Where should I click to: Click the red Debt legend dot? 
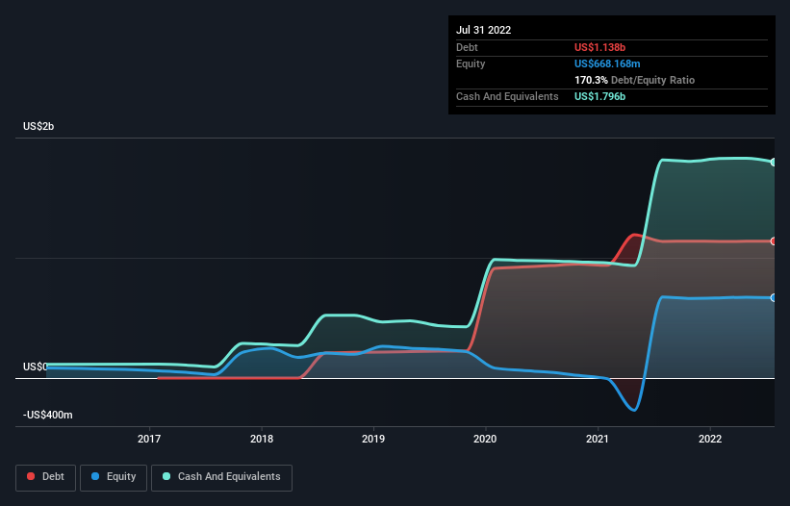[x=31, y=476]
